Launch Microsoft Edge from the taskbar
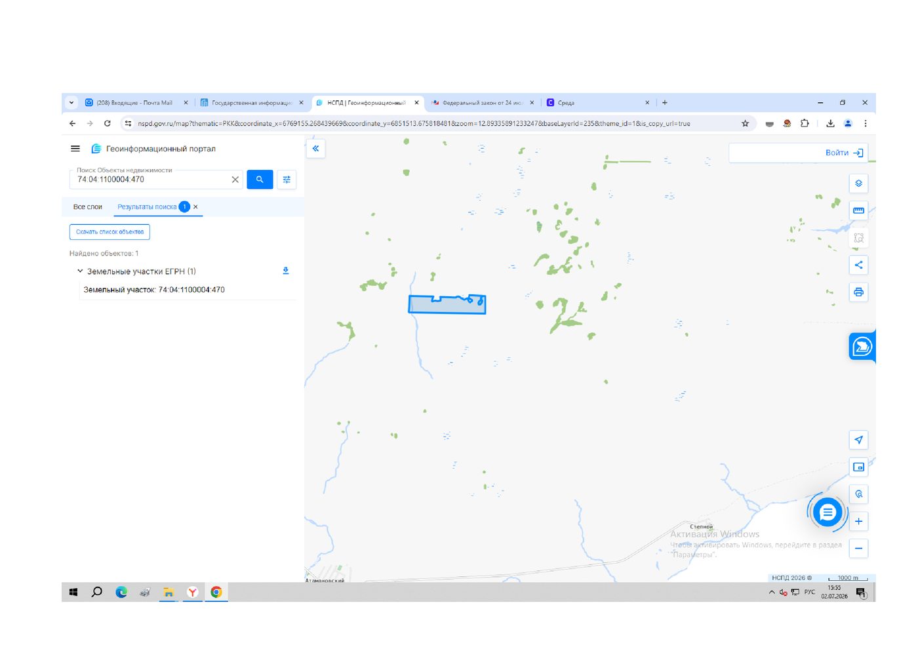This screenshot has width=918, height=649. [x=121, y=592]
